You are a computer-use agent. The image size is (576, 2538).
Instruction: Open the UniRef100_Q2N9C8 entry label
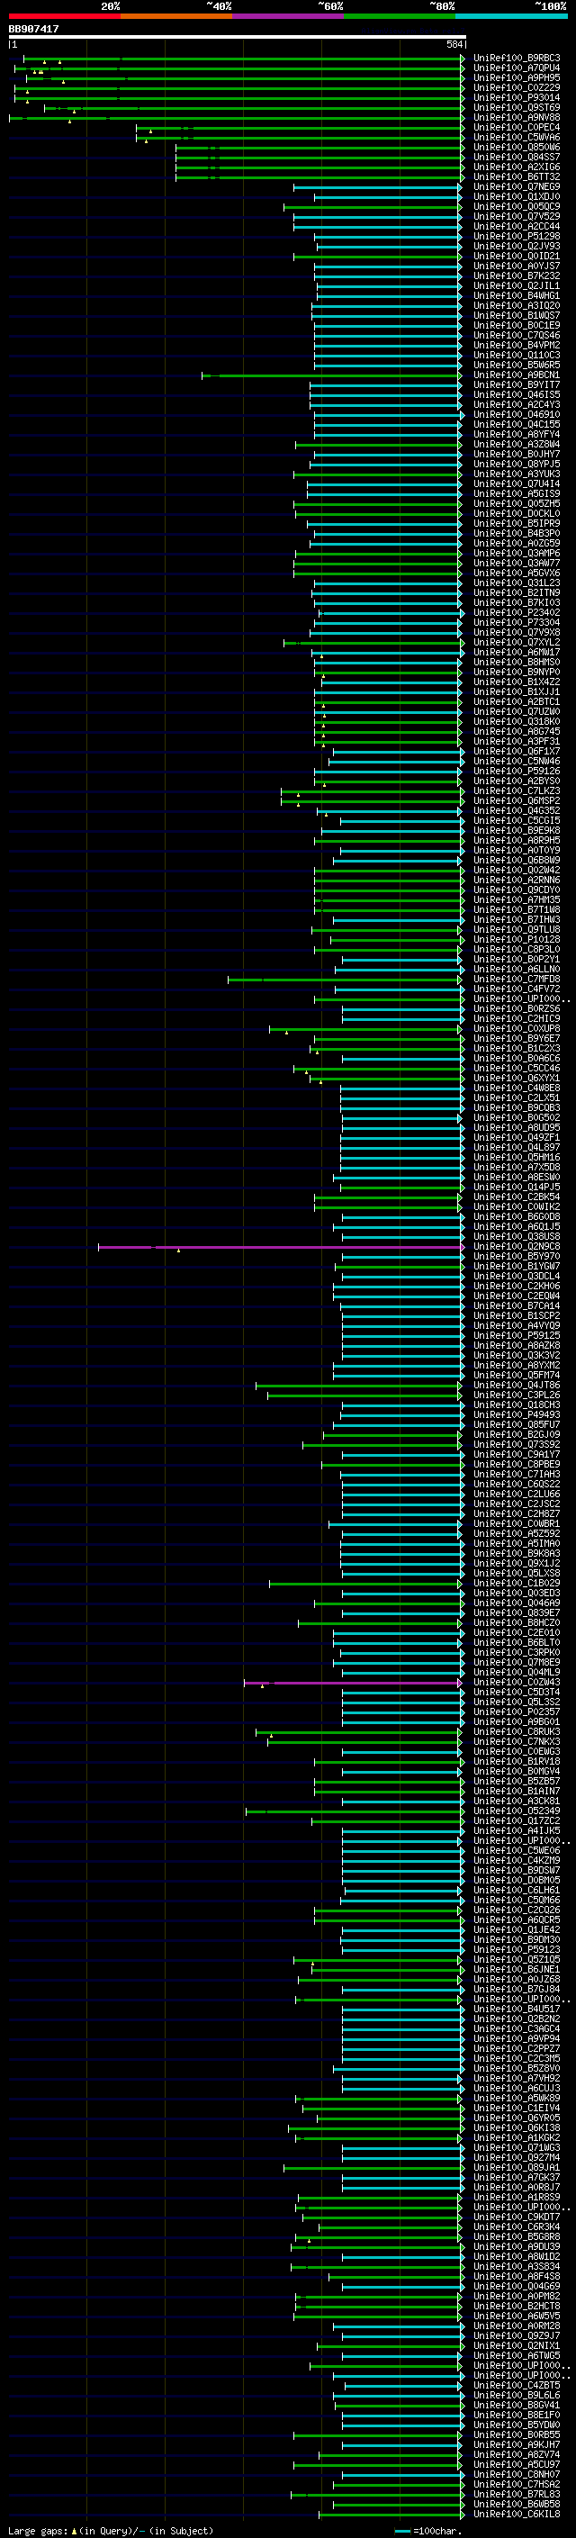point(517,1247)
